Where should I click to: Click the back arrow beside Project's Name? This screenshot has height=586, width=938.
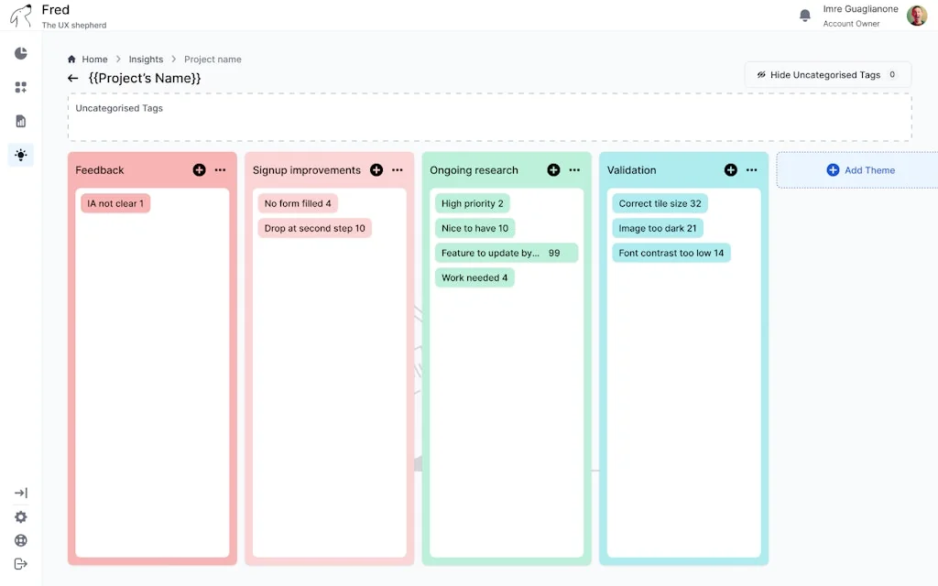pyautogui.click(x=72, y=78)
